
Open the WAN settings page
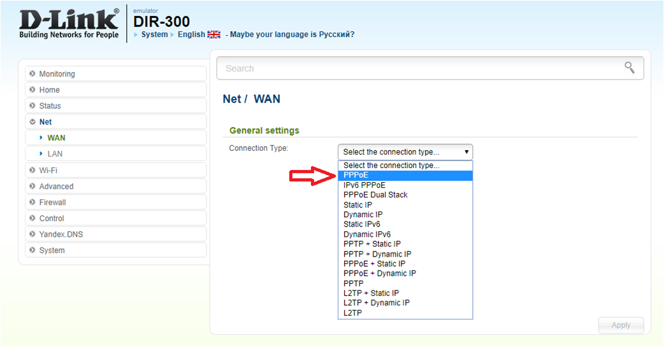coord(56,138)
